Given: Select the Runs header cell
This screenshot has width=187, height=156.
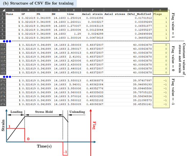Looking at the screenshot, I should point(13,14).
